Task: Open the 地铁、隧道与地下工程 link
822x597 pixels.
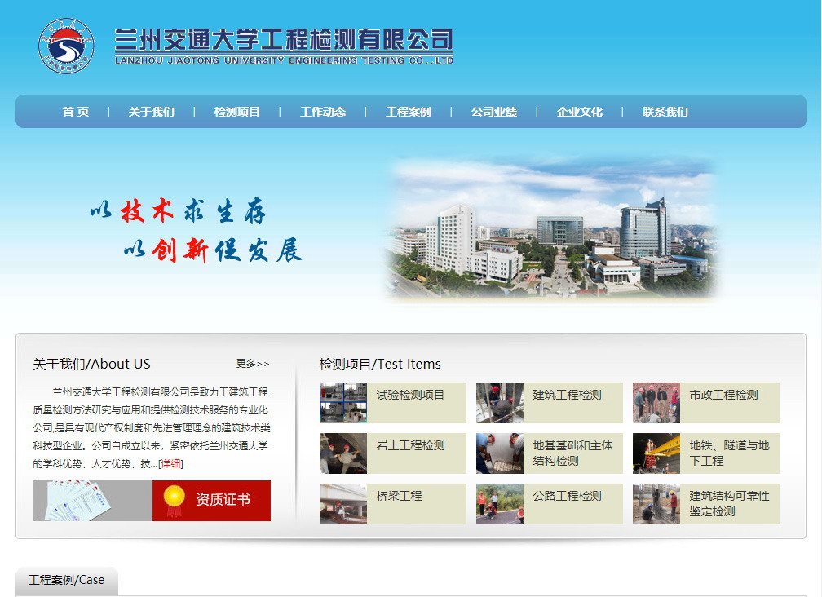Action: [729, 453]
